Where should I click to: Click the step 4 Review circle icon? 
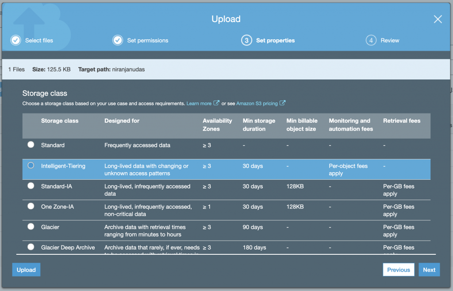(371, 40)
